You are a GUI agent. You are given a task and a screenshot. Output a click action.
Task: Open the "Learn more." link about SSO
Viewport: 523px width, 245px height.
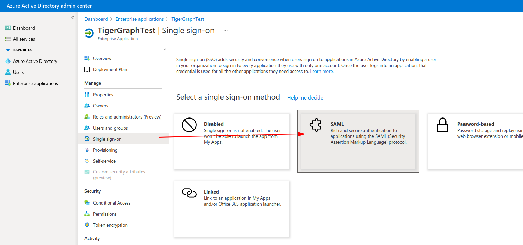(x=322, y=71)
